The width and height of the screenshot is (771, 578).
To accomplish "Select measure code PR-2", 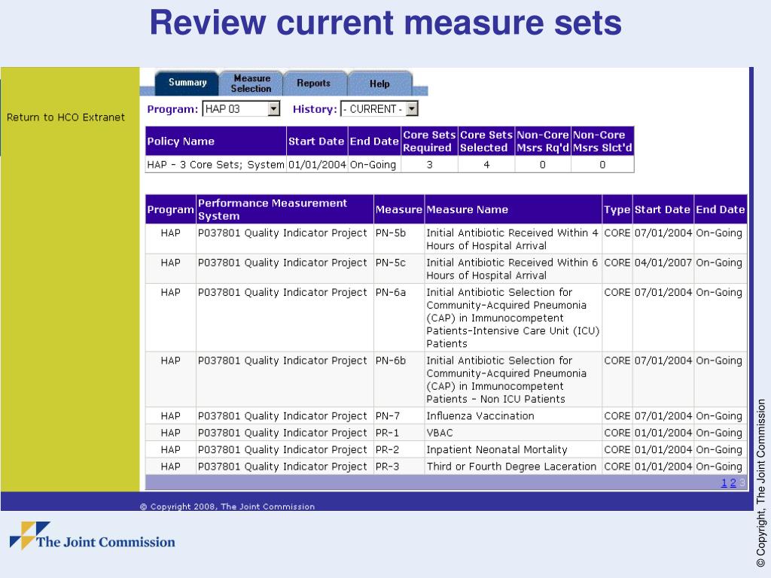I will (387, 450).
